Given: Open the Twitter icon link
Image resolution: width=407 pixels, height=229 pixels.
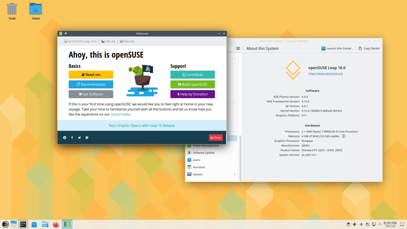Looking at the screenshot, I should (x=79, y=138).
